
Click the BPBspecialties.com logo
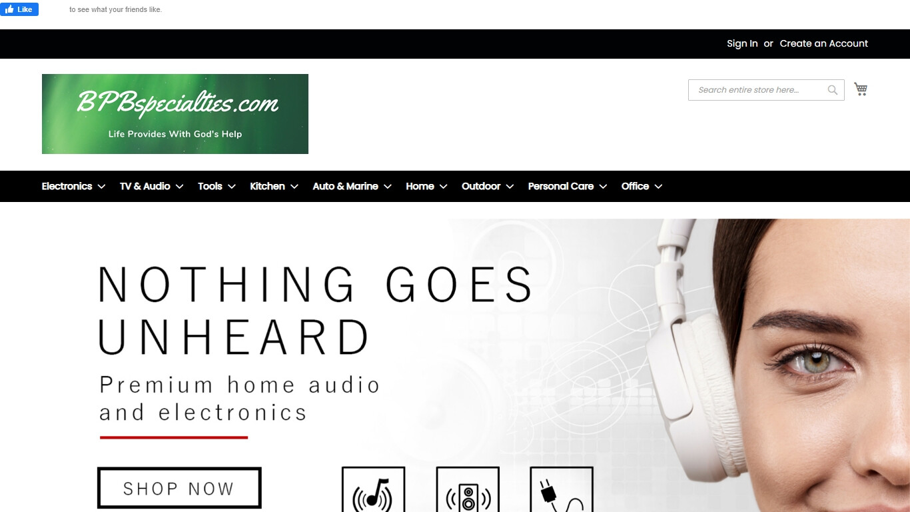(175, 114)
